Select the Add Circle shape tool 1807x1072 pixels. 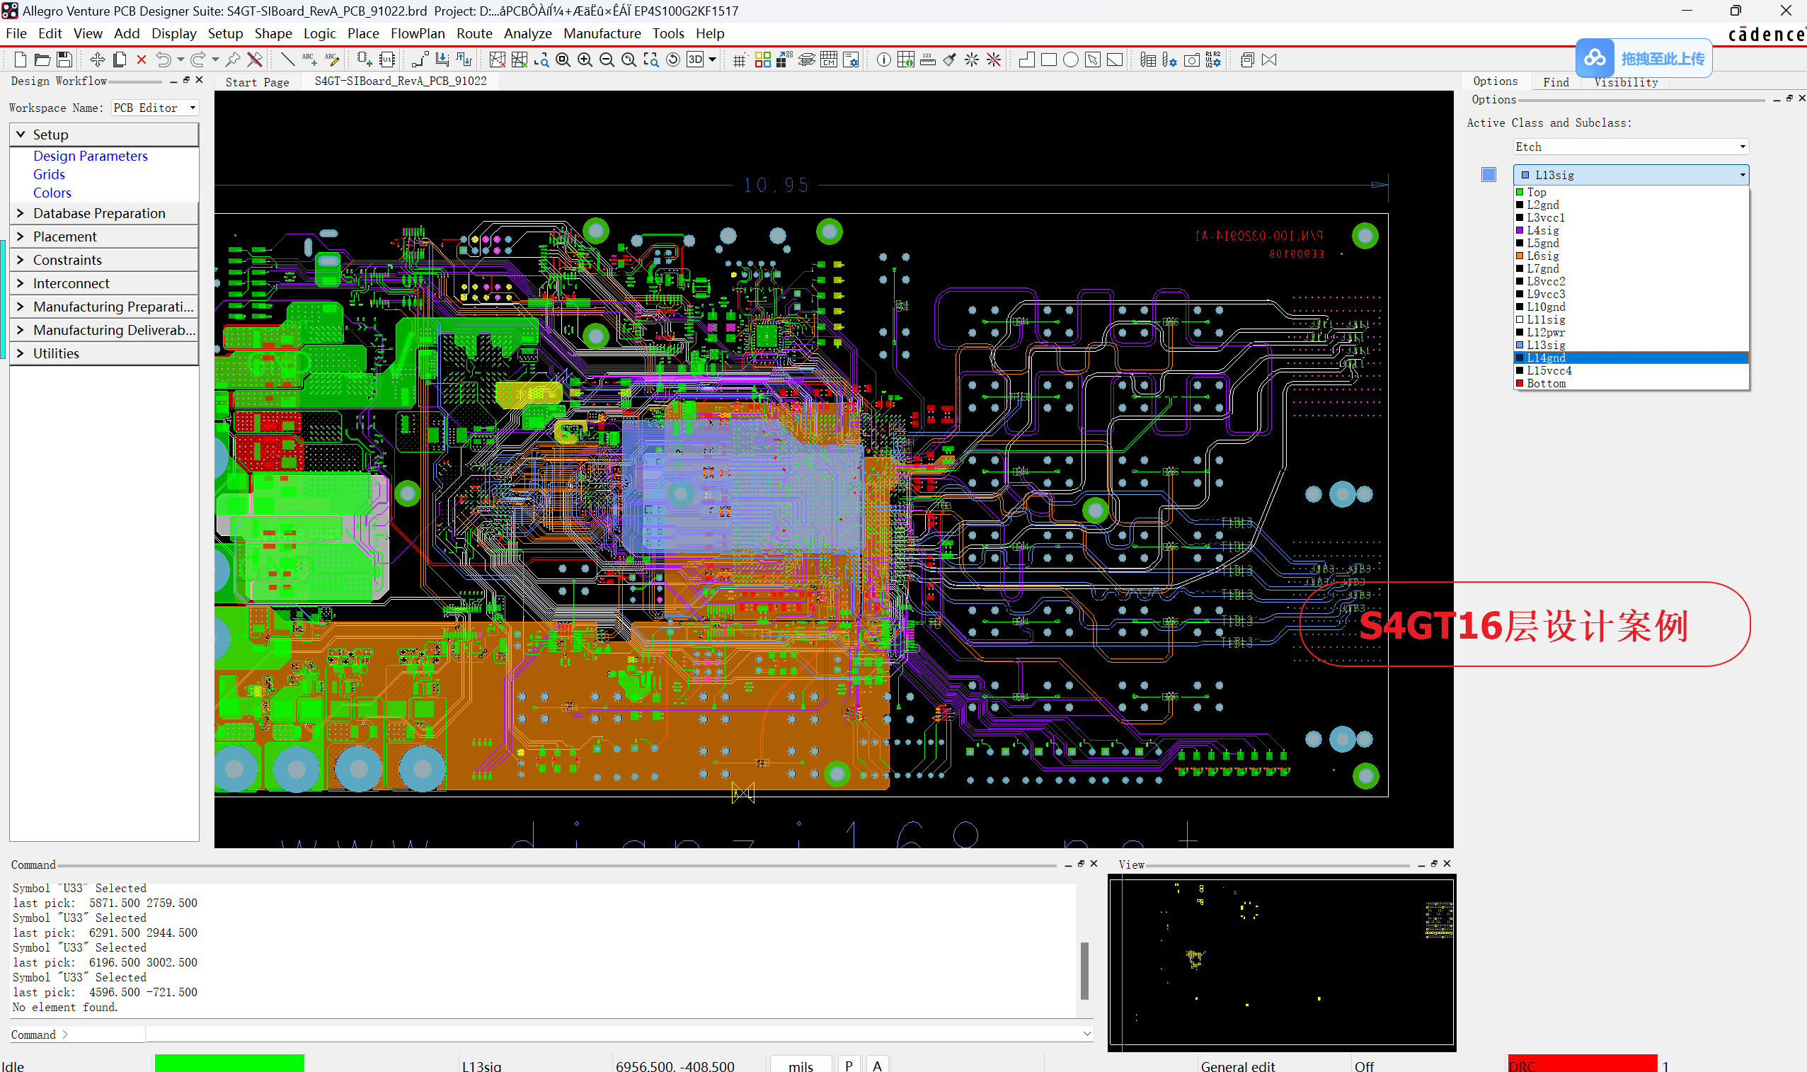1071,60
